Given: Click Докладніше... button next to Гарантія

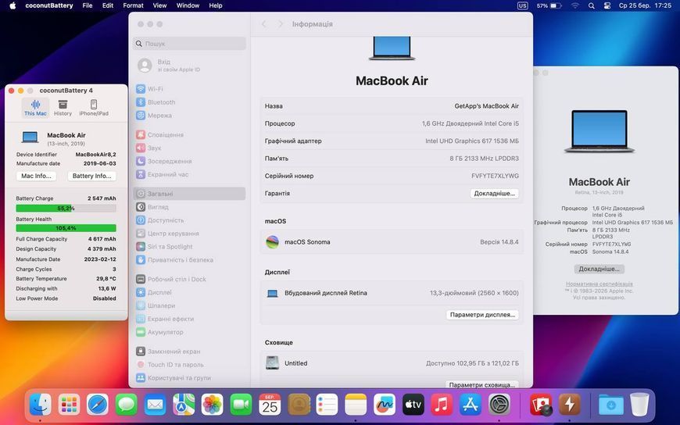Looking at the screenshot, I should pos(495,194).
